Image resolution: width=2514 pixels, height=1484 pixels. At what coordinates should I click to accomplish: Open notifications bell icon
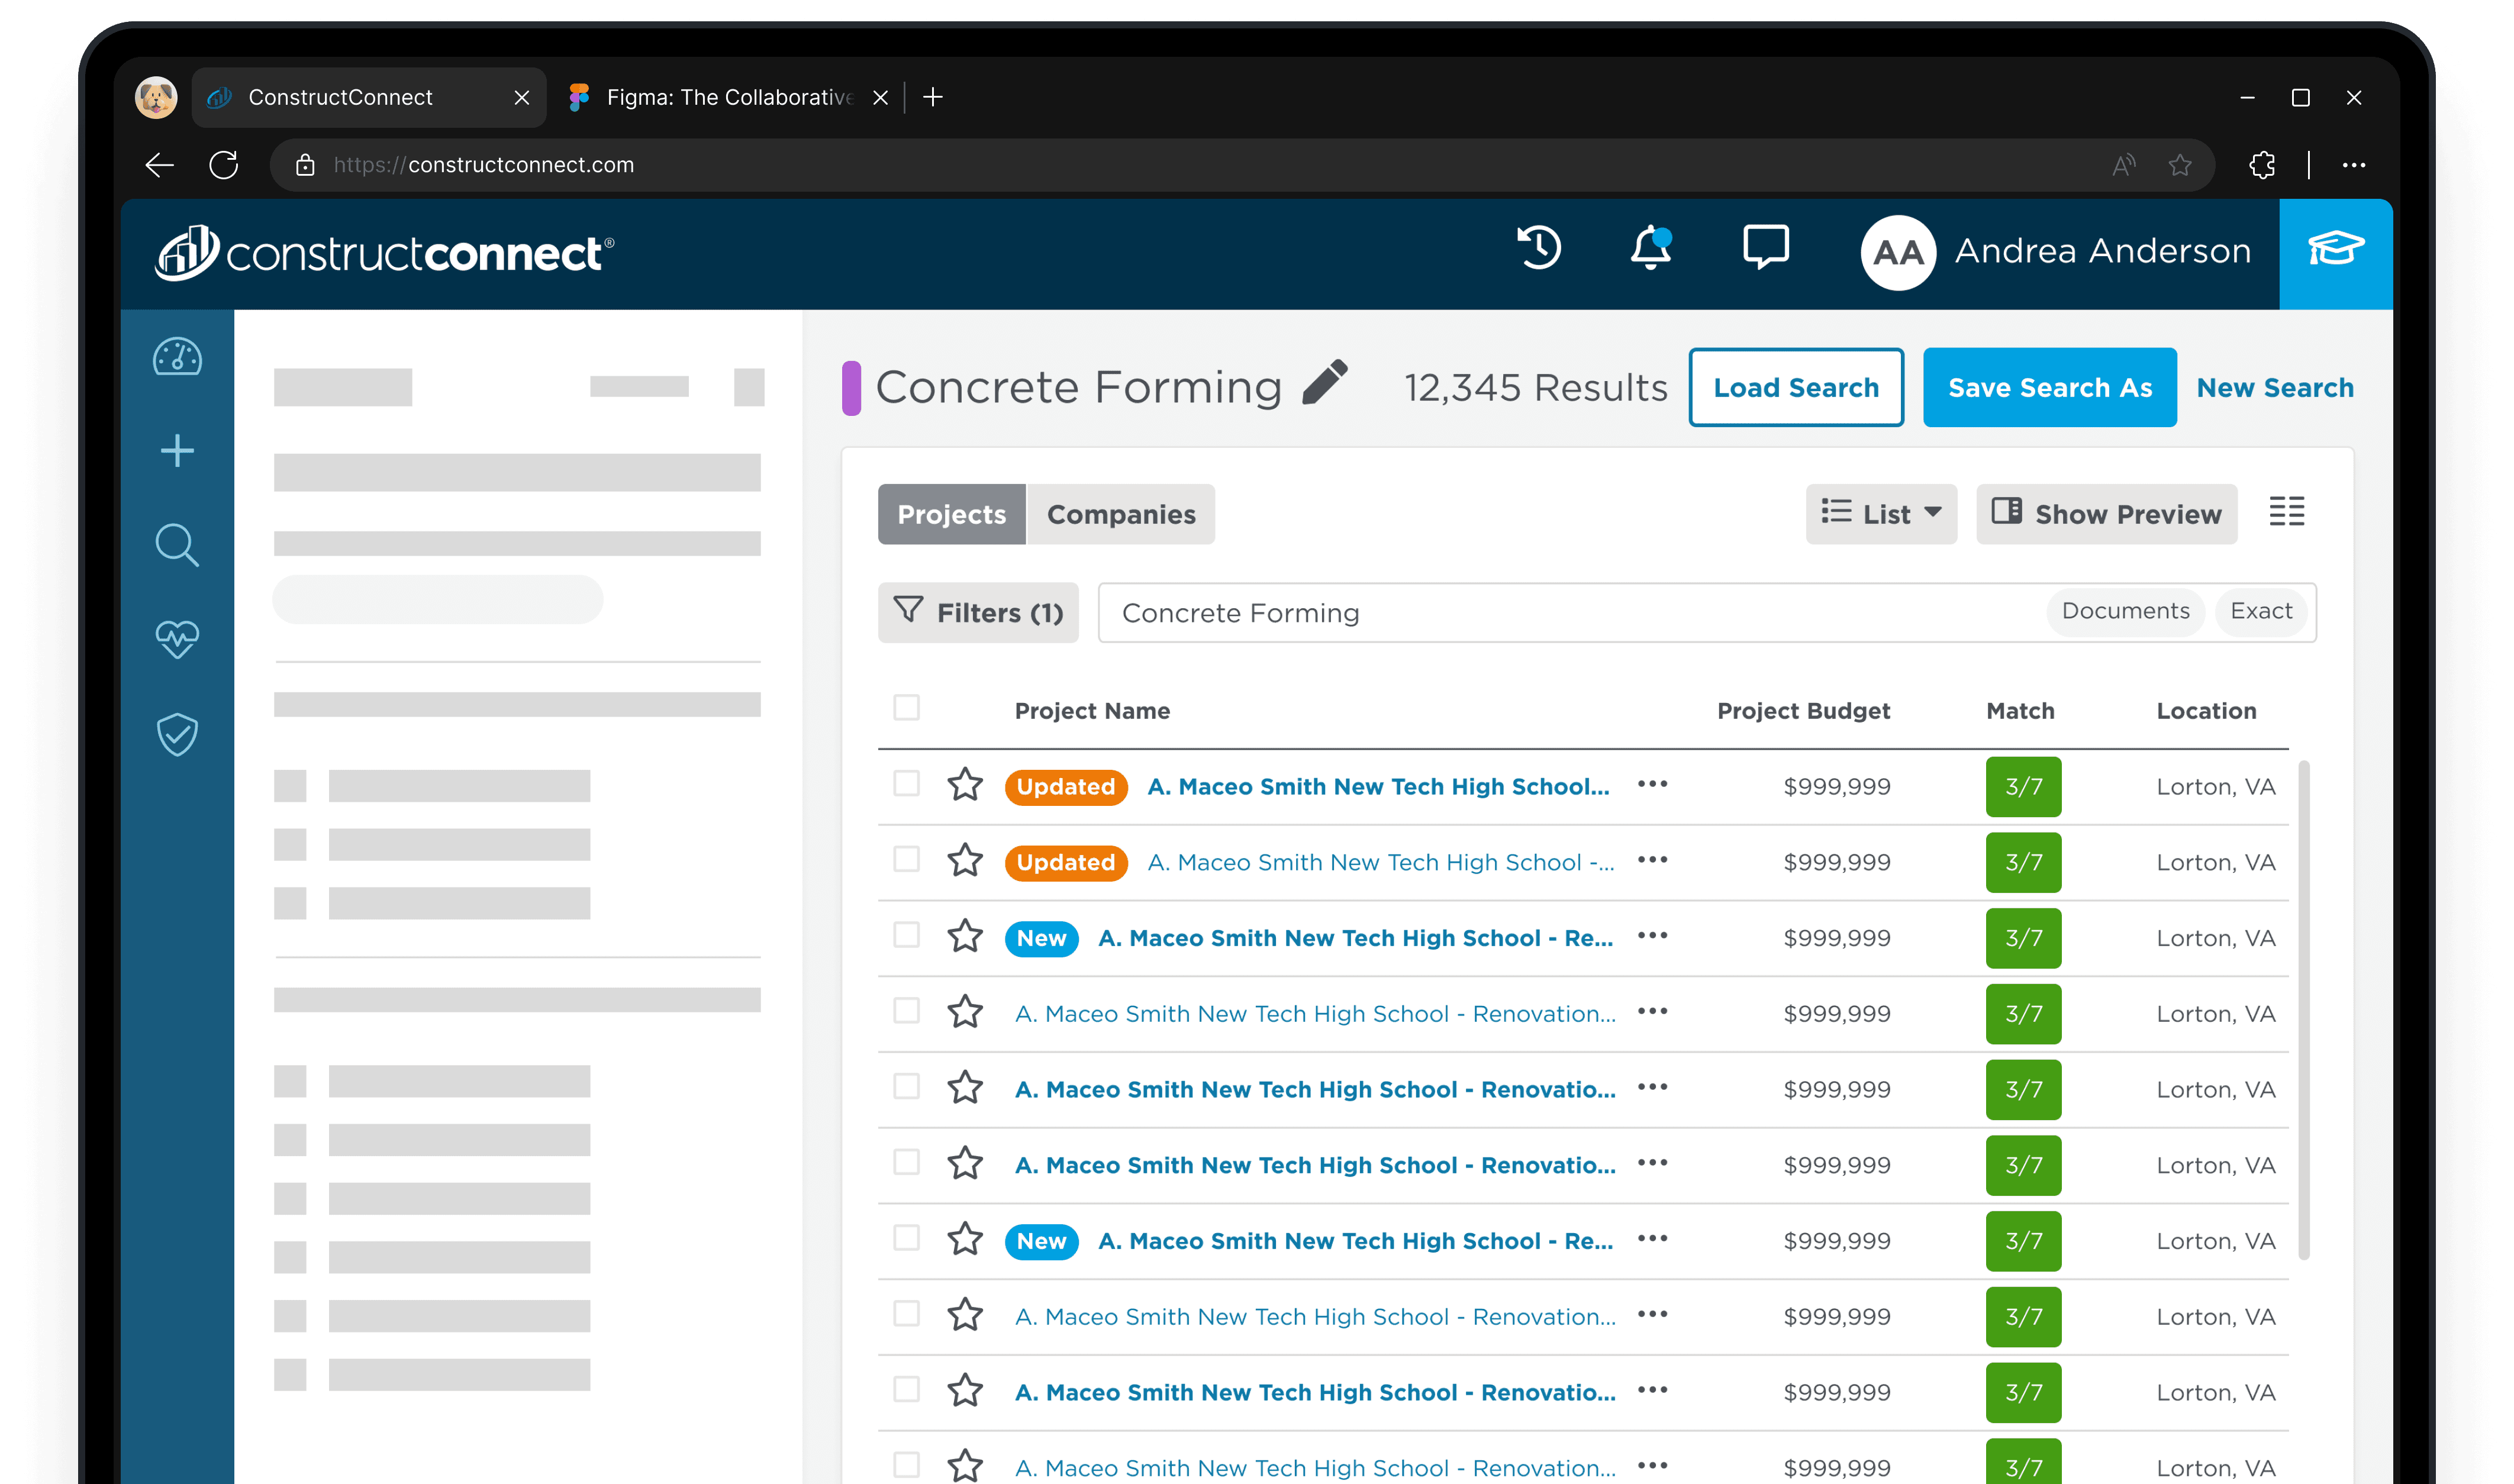coord(1651,248)
